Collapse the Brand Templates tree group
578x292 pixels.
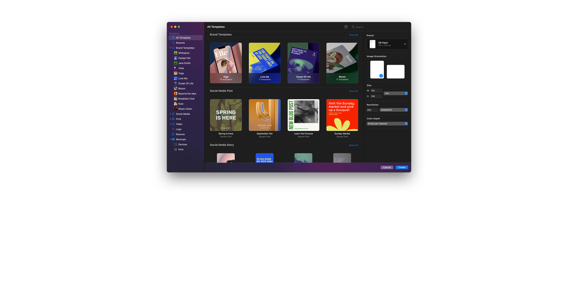[x=170, y=48]
